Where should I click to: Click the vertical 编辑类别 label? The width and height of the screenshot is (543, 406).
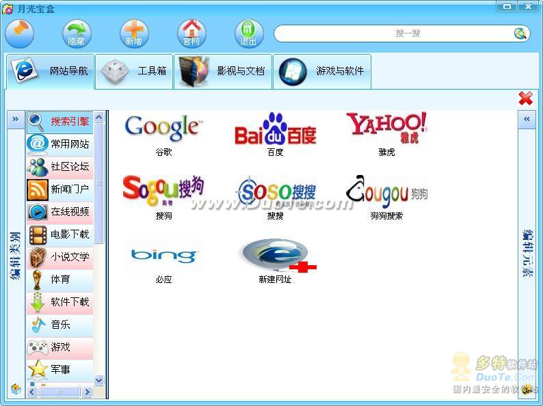16,256
